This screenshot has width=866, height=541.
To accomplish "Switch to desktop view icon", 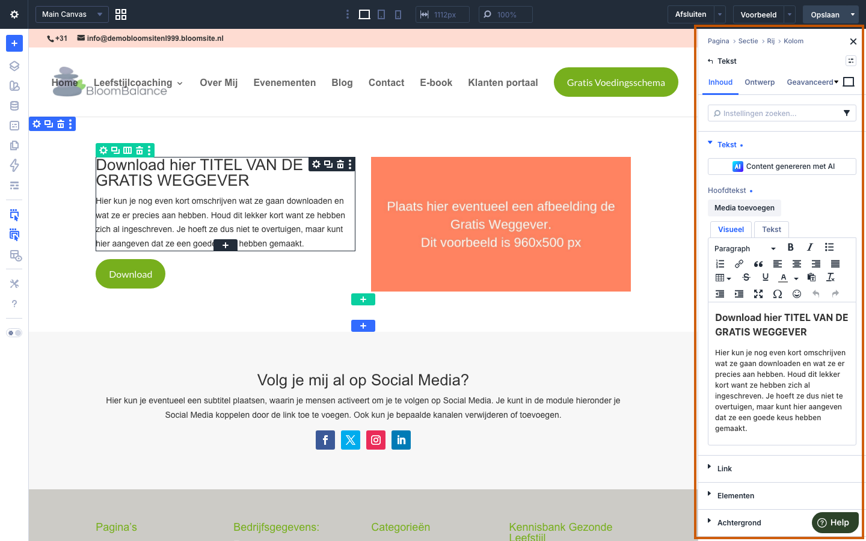I will coord(364,14).
